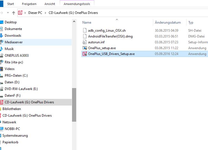Open Downloads in navigation pane

(13, 35)
